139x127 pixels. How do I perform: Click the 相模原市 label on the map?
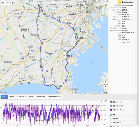pyautogui.click(x=25, y=30)
